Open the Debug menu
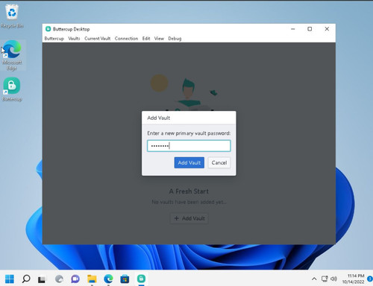This screenshot has height=286, width=373. 175,39
